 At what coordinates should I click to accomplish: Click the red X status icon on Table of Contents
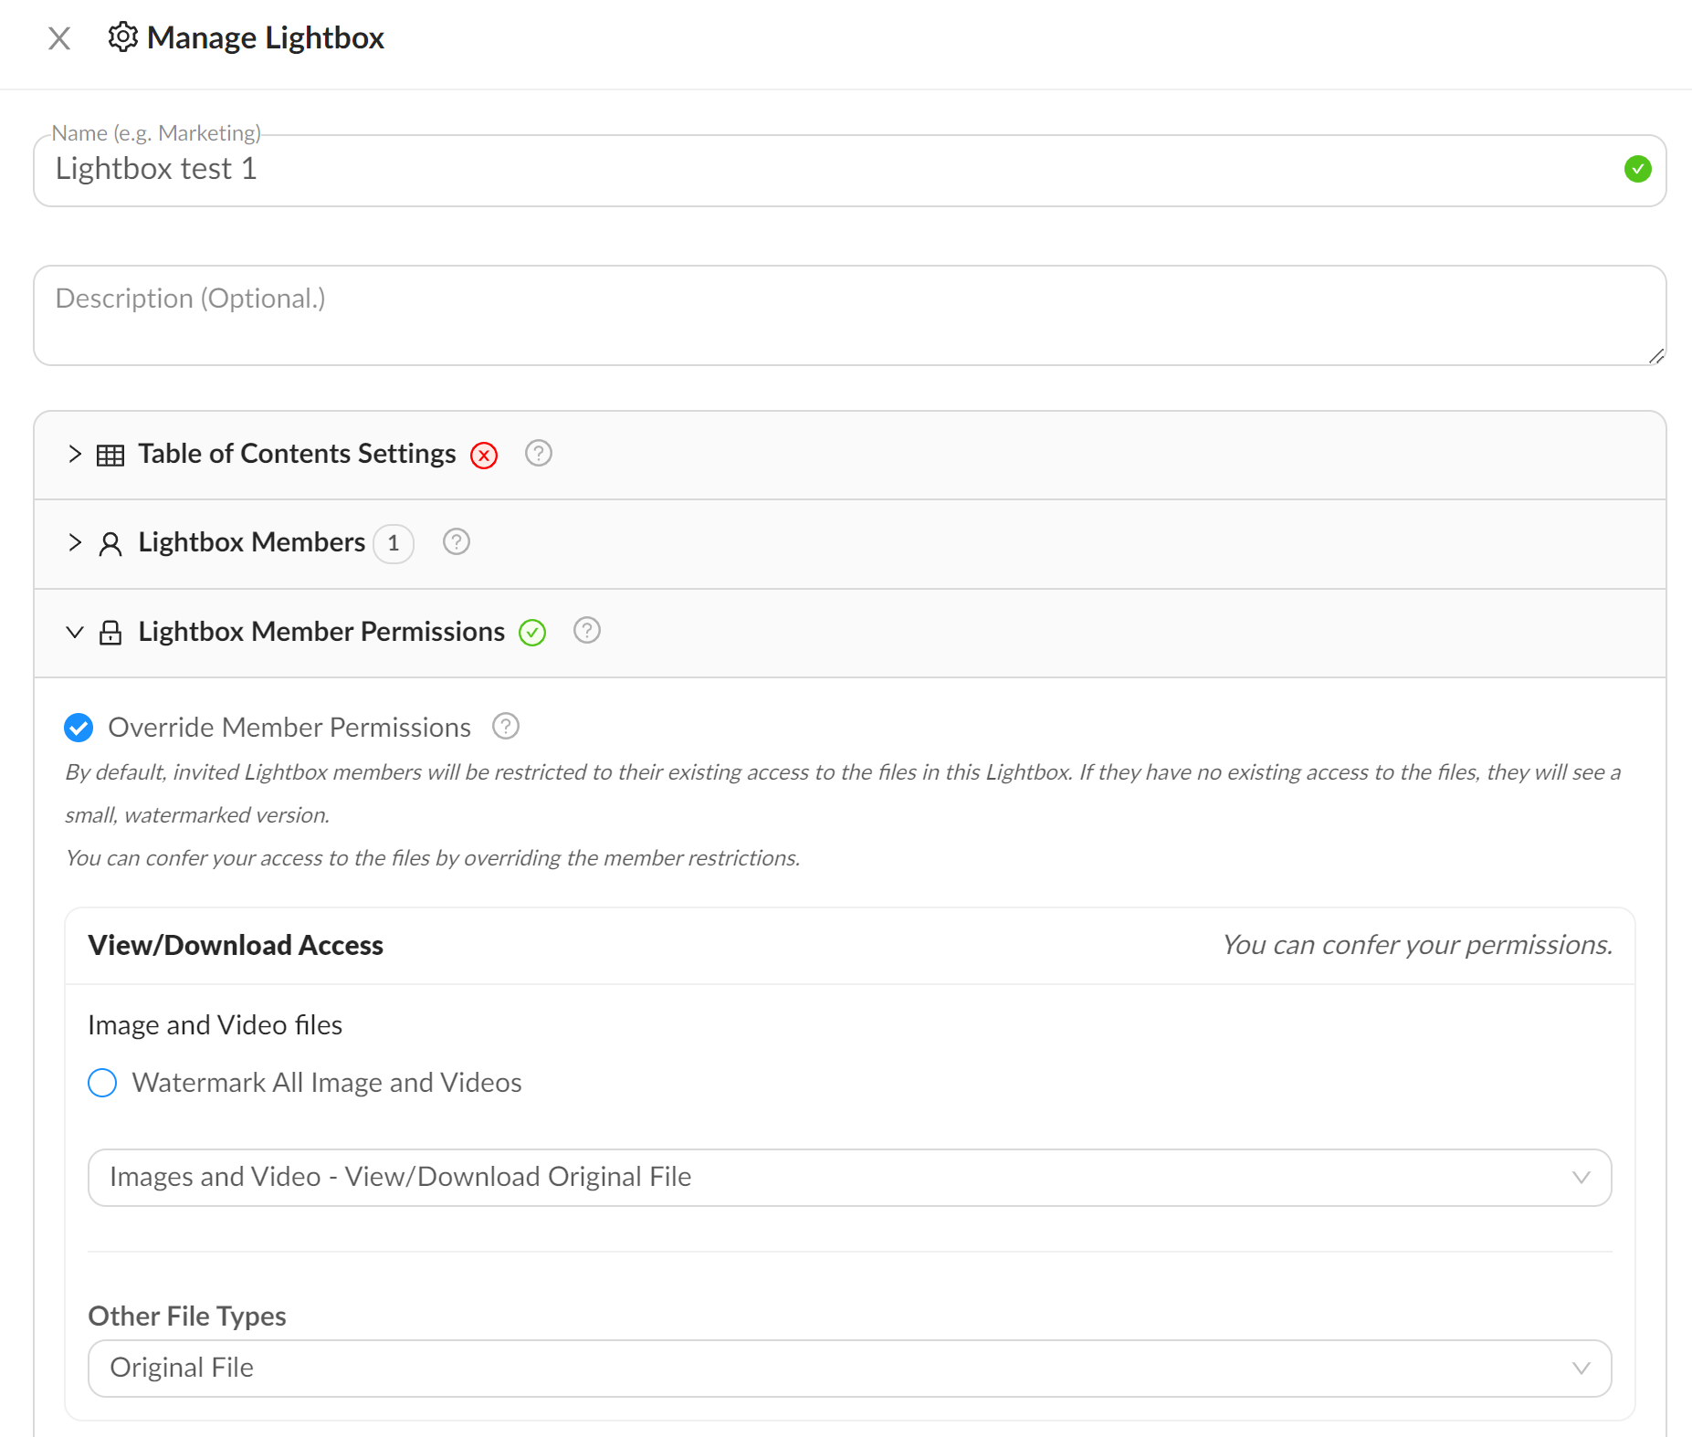(484, 455)
